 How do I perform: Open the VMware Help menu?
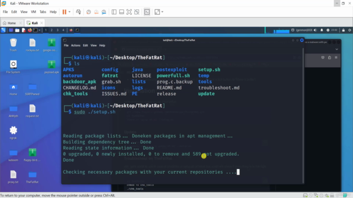[53, 12]
